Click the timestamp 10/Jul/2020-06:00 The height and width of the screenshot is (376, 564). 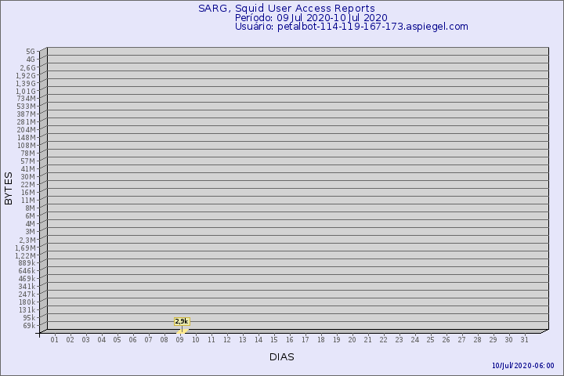pyautogui.click(x=523, y=366)
